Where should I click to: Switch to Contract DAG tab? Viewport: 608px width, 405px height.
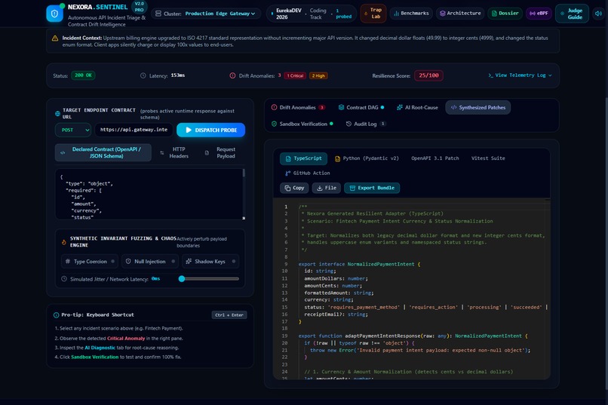tap(361, 107)
